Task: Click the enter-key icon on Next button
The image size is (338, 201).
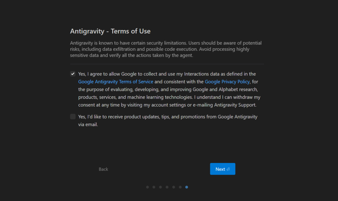Action: 228,169
